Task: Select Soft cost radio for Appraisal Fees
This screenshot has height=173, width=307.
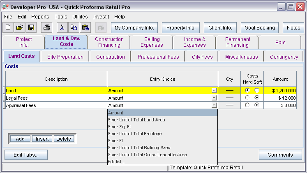Action: tap(257, 105)
